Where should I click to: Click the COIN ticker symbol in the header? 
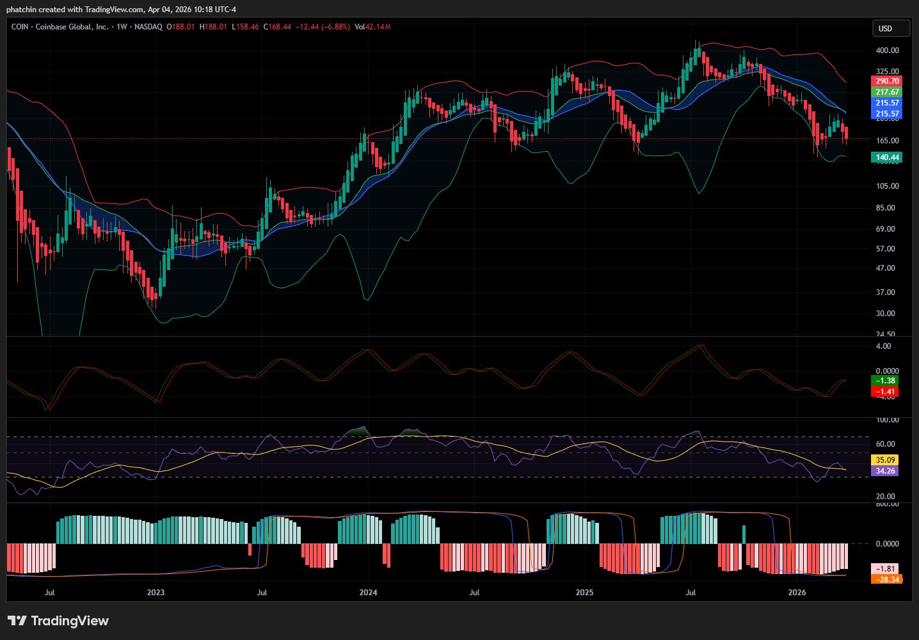20,27
